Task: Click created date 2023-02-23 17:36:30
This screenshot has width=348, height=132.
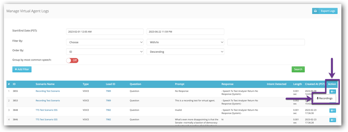Action: point(311,111)
